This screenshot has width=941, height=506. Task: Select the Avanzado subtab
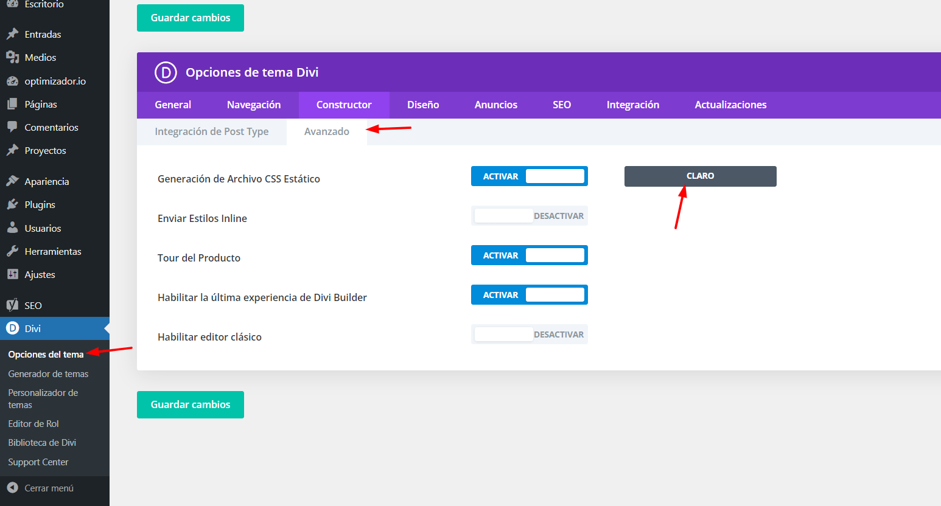pos(327,131)
